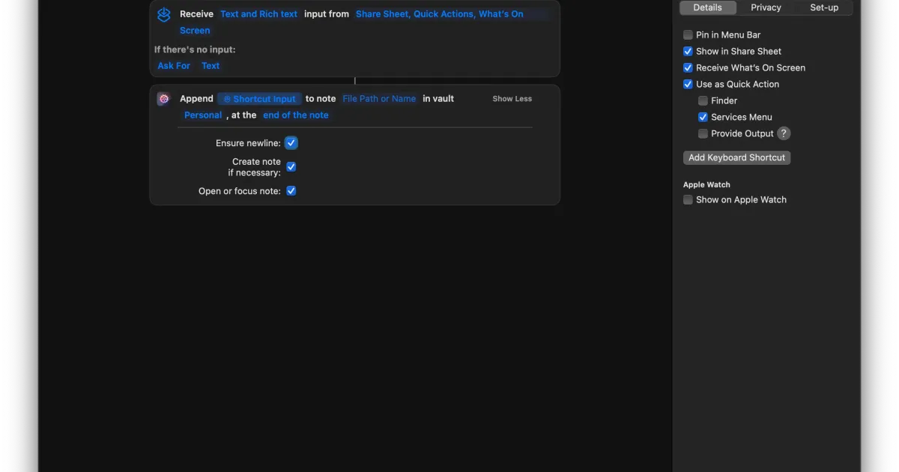Change the Ask For fallback option

click(174, 66)
